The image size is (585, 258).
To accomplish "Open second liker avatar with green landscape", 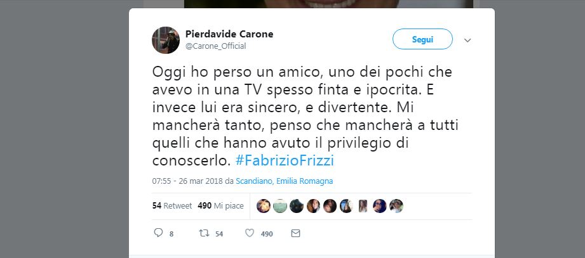I will pyautogui.click(x=280, y=206).
